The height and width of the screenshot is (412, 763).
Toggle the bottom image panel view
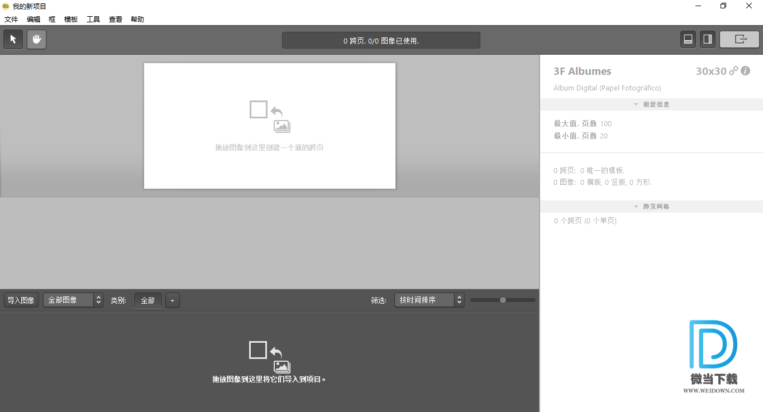688,40
